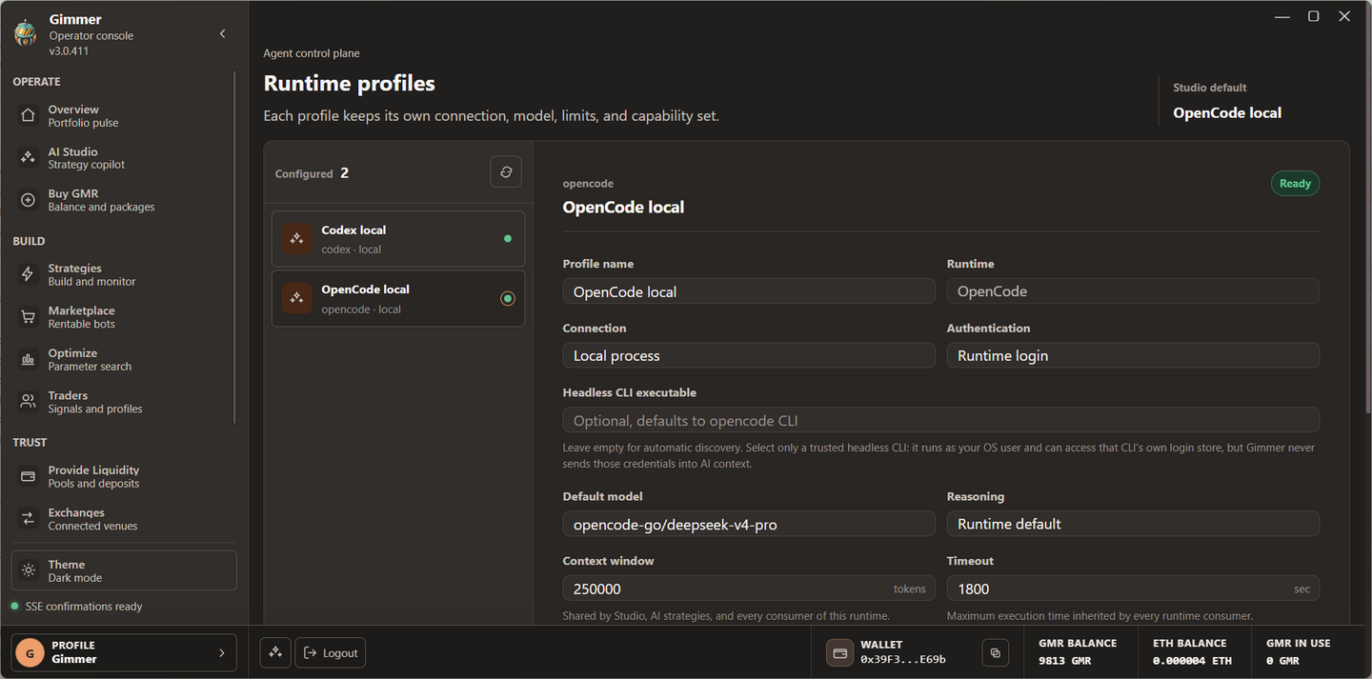Click the Exchanges swap-arrows icon
This screenshot has width=1372, height=679.
click(x=29, y=519)
